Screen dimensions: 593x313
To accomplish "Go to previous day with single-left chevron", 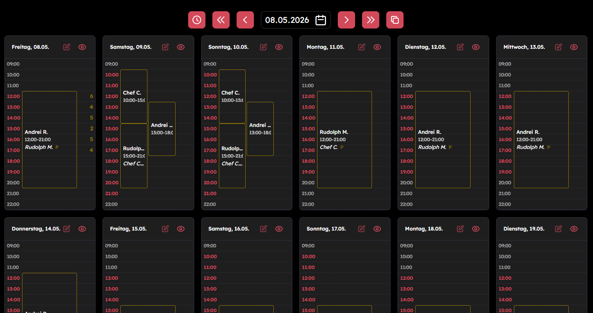I will pos(245,20).
